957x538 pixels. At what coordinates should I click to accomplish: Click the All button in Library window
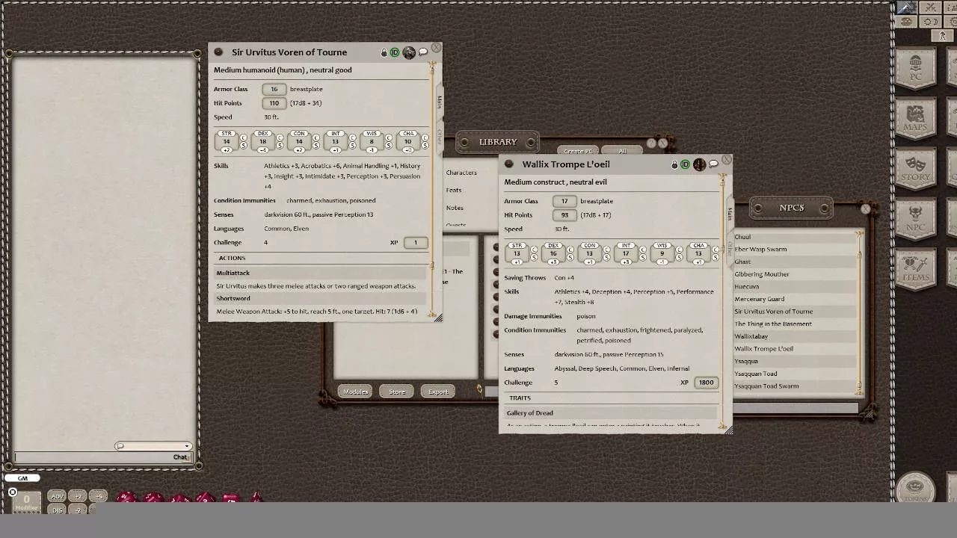tap(622, 151)
